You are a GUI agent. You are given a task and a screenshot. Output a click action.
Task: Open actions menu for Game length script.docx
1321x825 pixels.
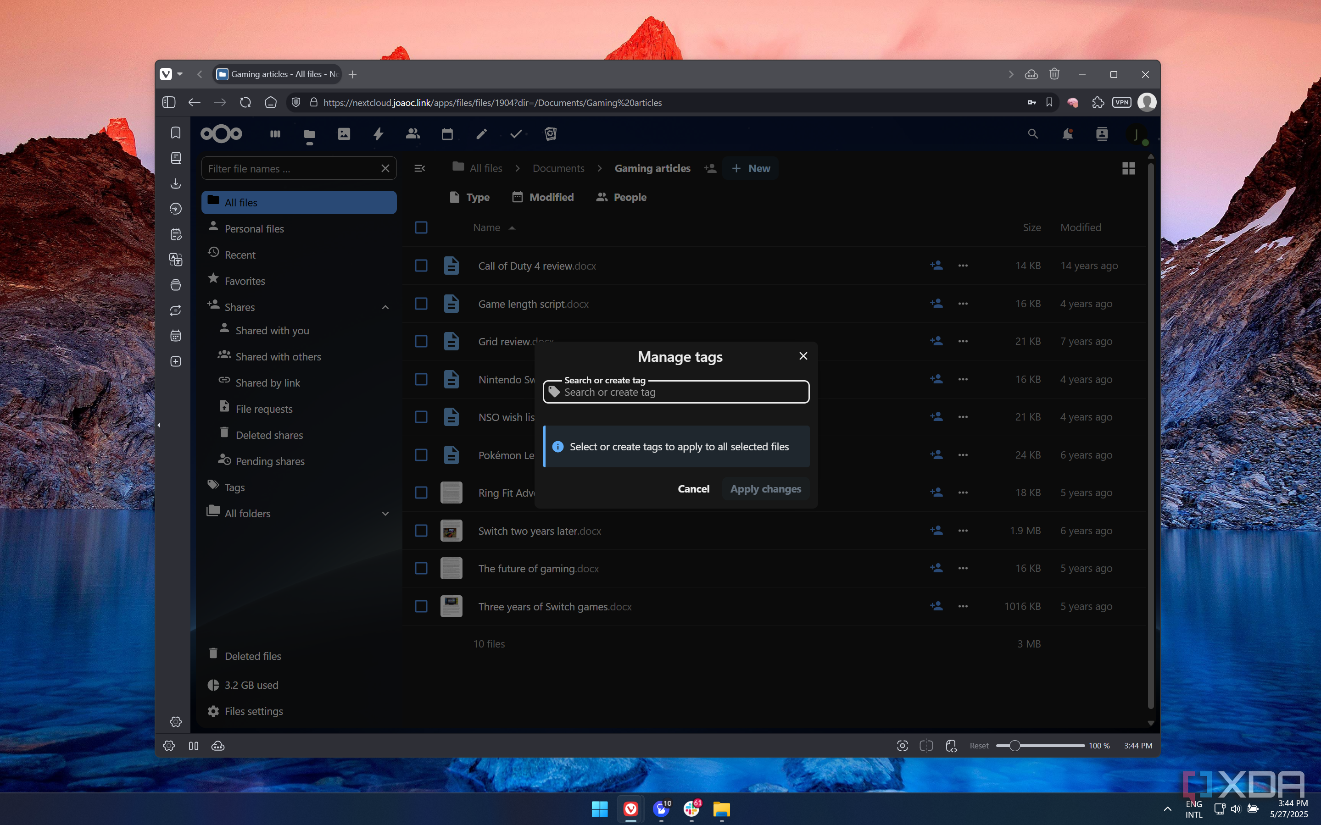[963, 304]
